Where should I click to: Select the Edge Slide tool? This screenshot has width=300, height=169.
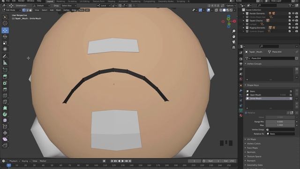click(x=5, y=127)
